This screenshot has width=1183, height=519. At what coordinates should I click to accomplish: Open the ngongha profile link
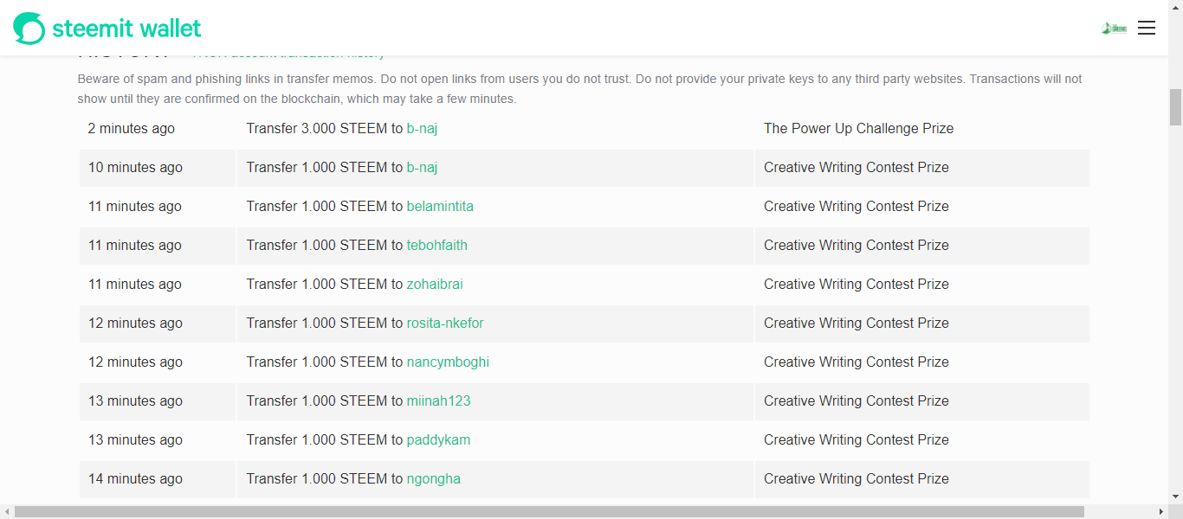(433, 478)
